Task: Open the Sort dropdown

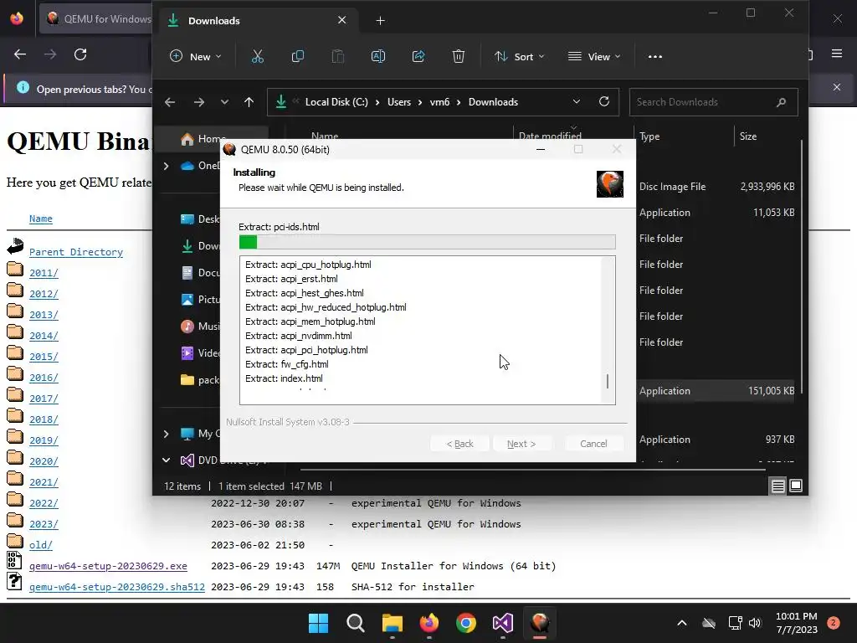Action: pyautogui.click(x=520, y=56)
